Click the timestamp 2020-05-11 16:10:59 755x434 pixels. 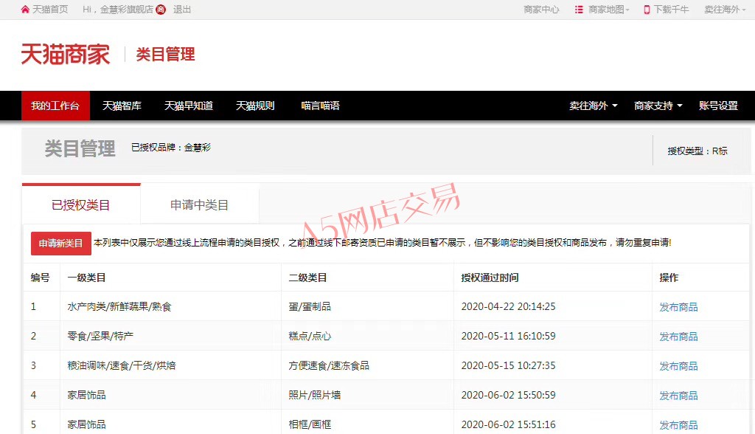point(509,336)
